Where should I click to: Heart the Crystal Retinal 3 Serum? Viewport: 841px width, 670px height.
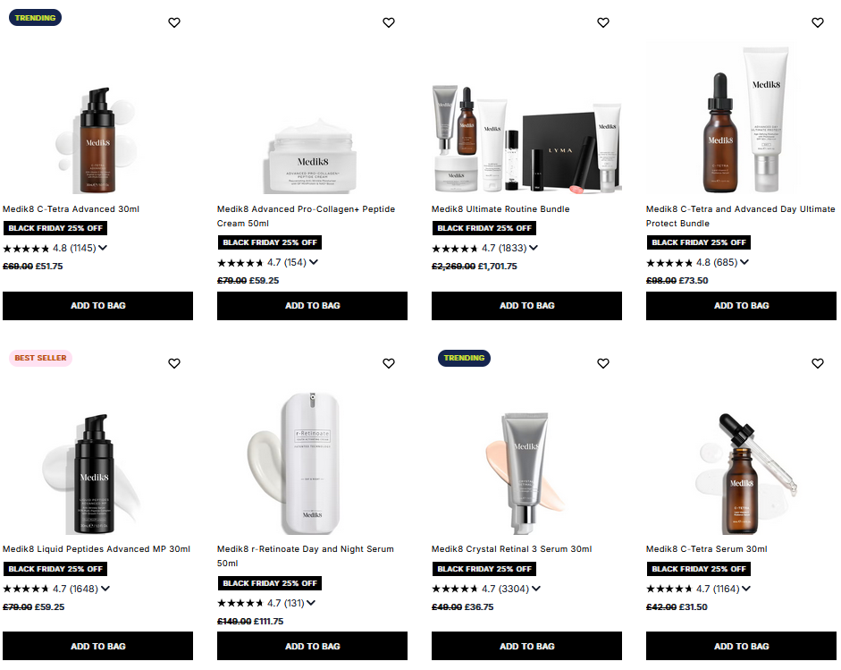click(603, 363)
